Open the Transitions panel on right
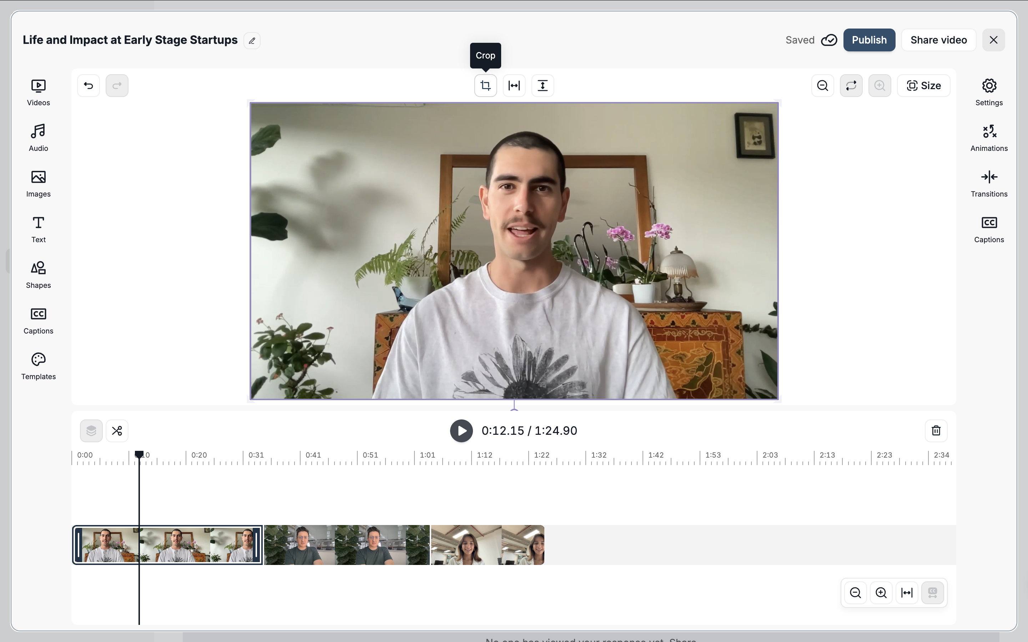This screenshot has width=1028, height=642. tap(988, 183)
